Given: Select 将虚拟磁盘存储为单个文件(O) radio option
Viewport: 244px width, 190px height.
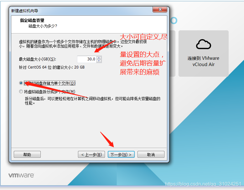Looking at the screenshot, I should coord(21,83).
